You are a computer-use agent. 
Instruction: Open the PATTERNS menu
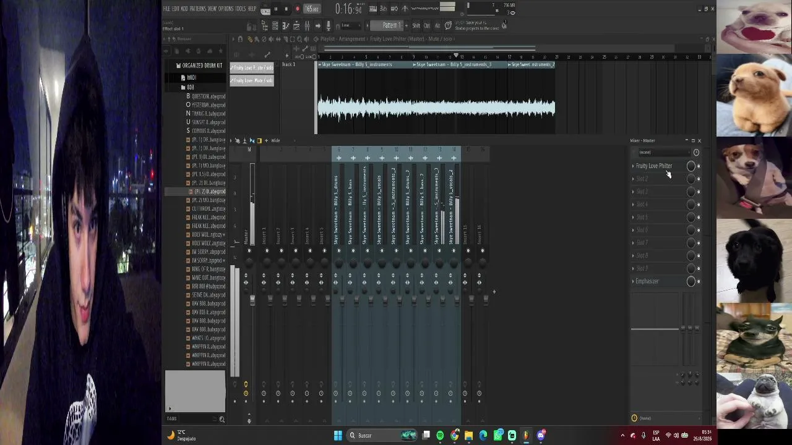198,9
